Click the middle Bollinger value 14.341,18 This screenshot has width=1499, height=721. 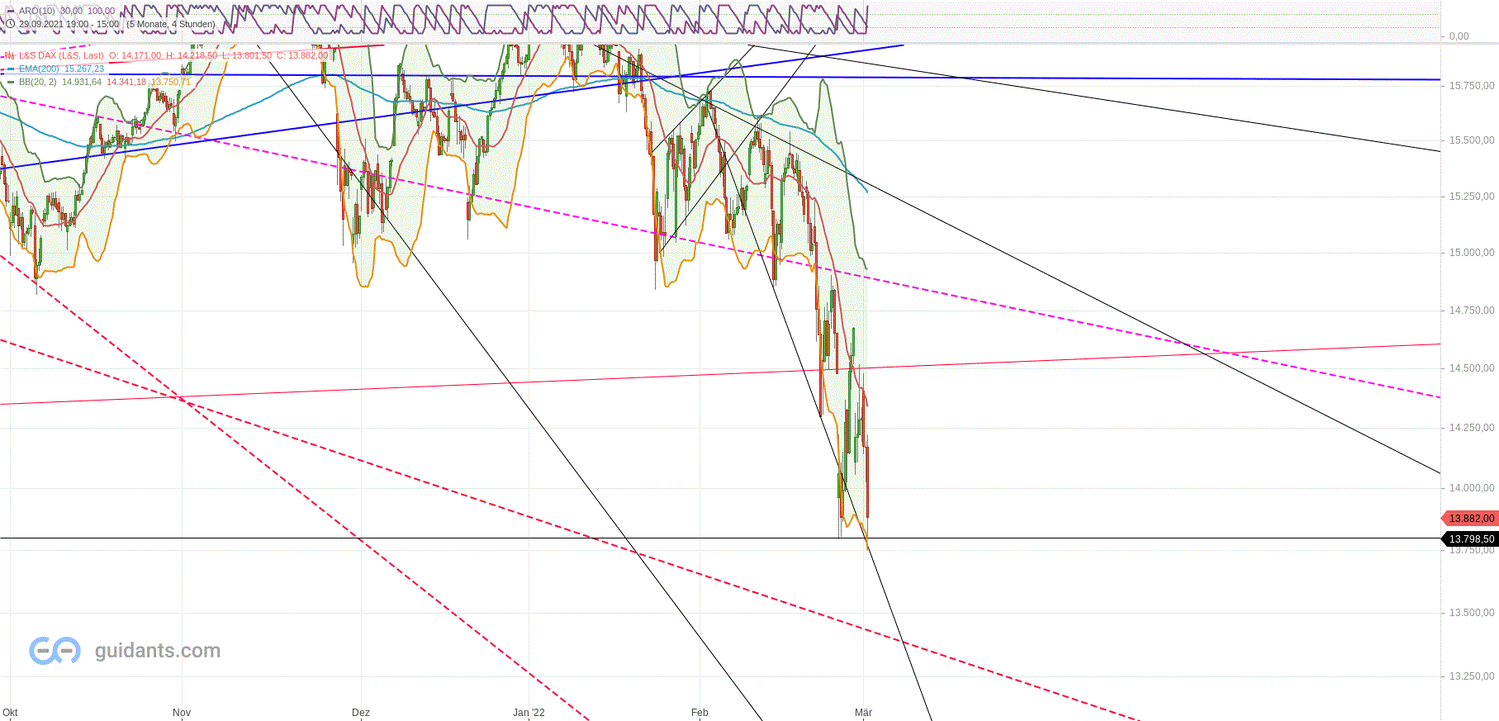[x=126, y=82]
